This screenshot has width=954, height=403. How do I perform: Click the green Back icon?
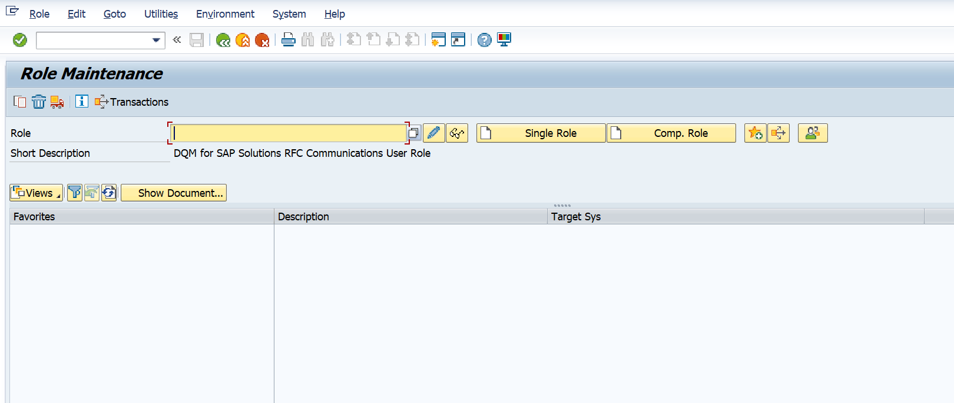[223, 40]
